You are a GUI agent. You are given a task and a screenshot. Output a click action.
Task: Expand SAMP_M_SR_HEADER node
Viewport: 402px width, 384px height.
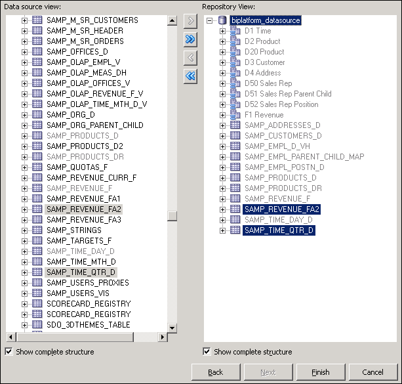[x=25, y=31]
